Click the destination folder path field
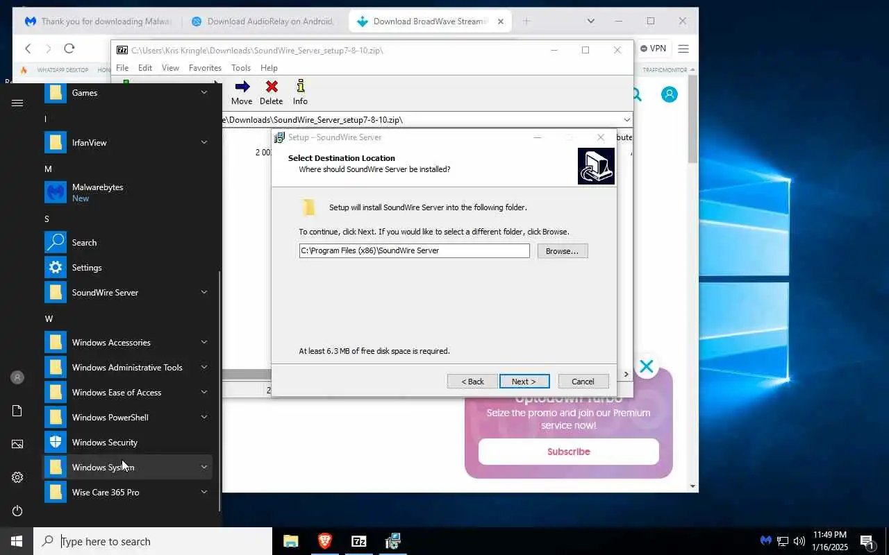The width and height of the screenshot is (889, 555). click(x=415, y=250)
